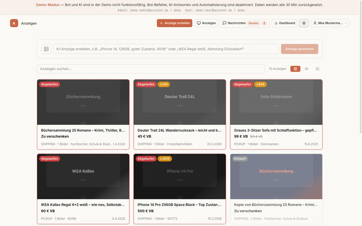This screenshot has height=226, width=362.
Task: Focus the KI-Anzeige erstellen input field
Action: (x=166, y=49)
